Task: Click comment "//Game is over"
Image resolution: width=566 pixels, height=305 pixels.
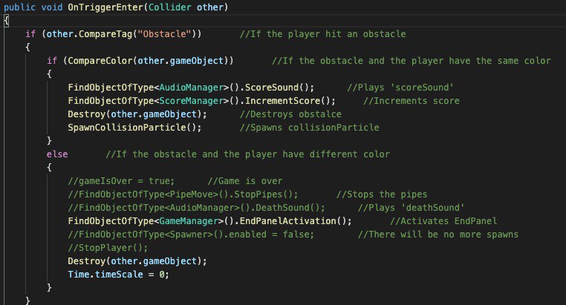Action: pos(245,180)
